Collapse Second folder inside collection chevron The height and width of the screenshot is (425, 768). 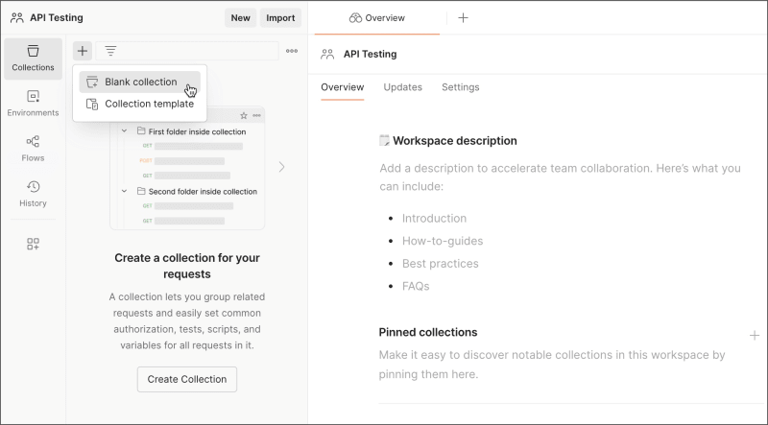point(125,191)
